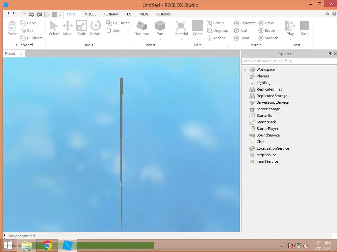Screen dimensions: 337x252
Task: Click the Undo arrow icon
Action: click(x=31, y=14)
